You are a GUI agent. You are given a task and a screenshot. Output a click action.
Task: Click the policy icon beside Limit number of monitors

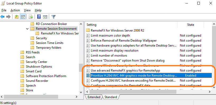[88, 56]
